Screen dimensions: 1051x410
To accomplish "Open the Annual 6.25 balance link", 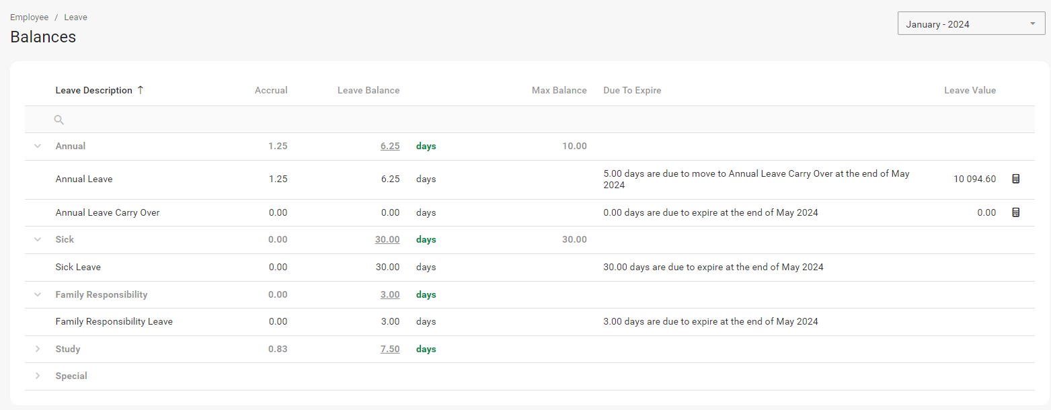I will tap(389, 146).
